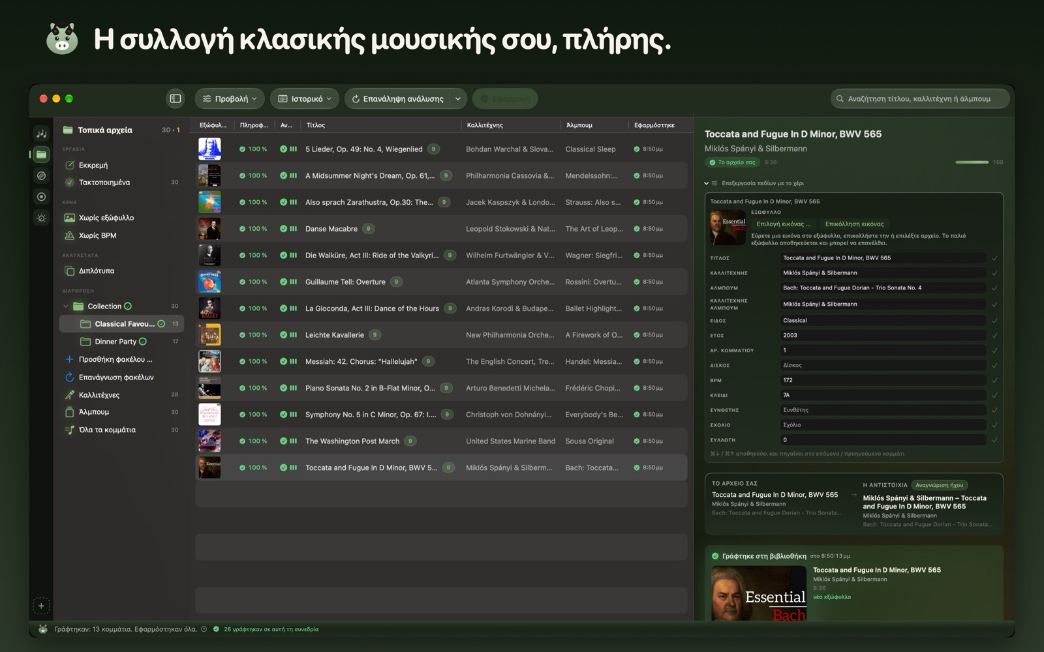Click the ΤΙΤΛΟΣ field checkmark

pos(994,258)
